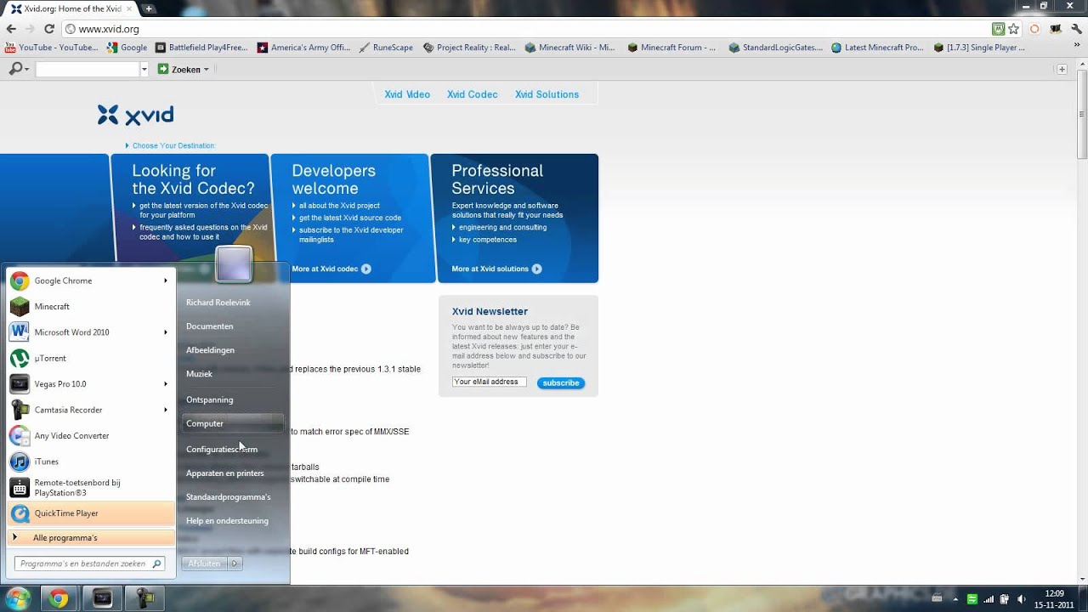The height and width of the screenshot is (612, 1088).
Task: Open Ontspanning from the Start menu
Action: [210, 399]
